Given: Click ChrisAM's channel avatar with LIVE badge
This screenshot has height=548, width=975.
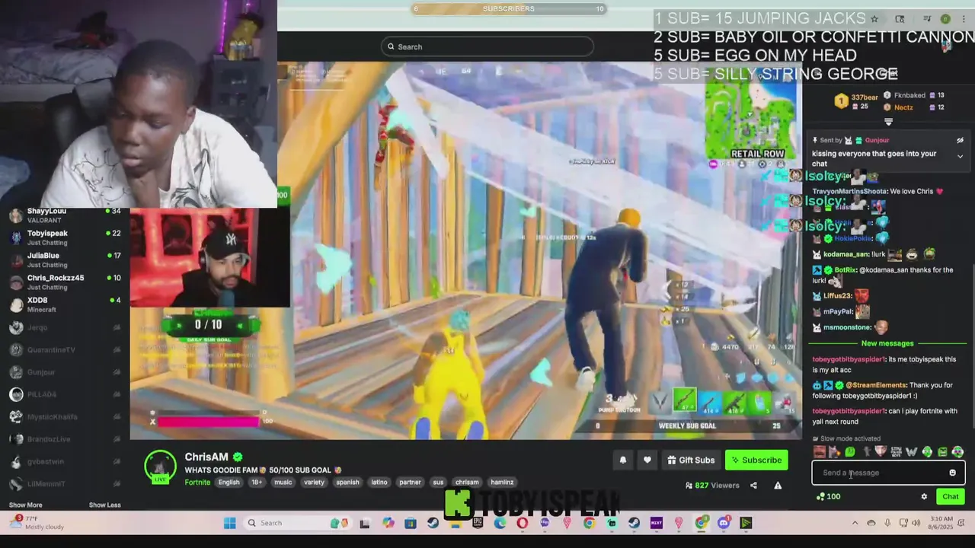Looking at the screenshot, I should click(160, 467).
